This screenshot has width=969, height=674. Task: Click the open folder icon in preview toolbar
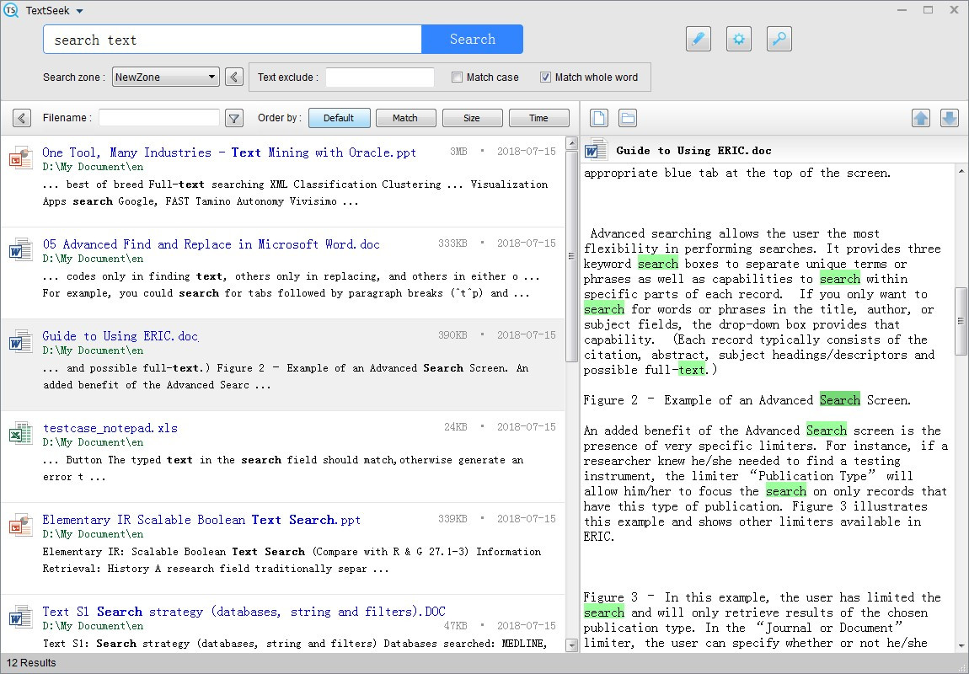coord(628,118)
